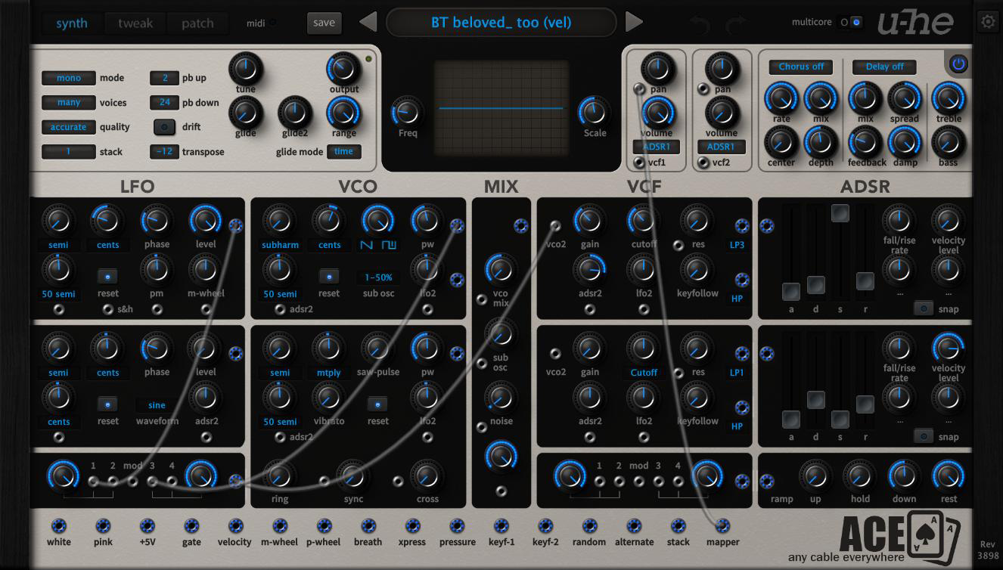Open the sine waveform selector

coord(157,405)
